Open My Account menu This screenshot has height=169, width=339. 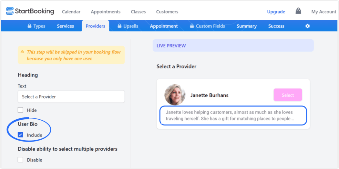[324, 12]
